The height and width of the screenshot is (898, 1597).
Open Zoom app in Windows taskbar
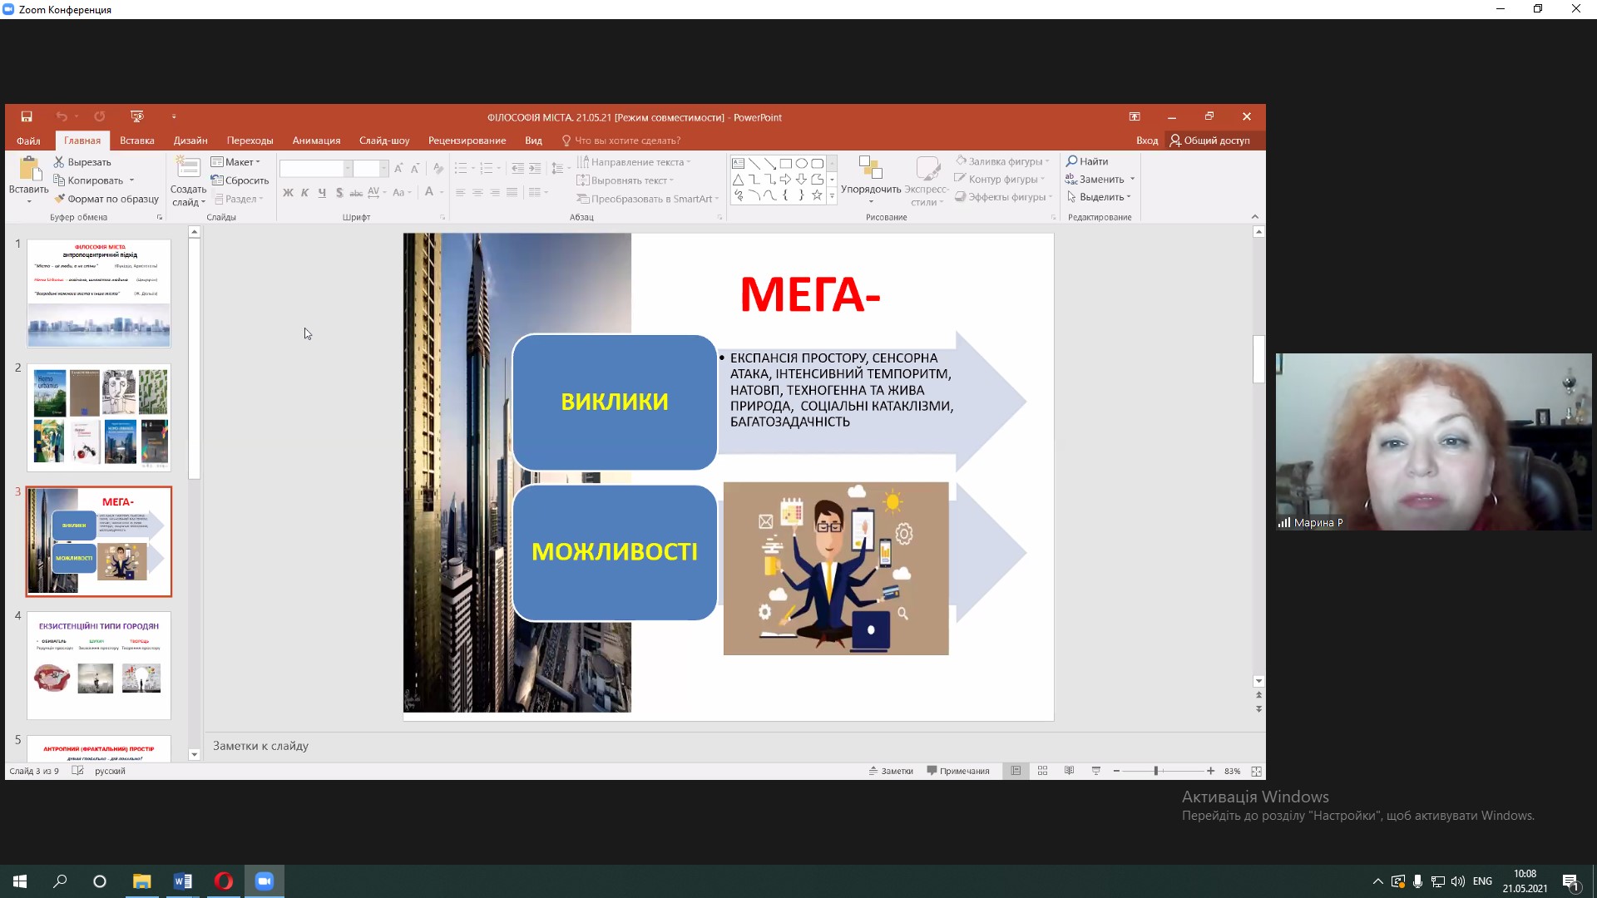tap(265, 881)
